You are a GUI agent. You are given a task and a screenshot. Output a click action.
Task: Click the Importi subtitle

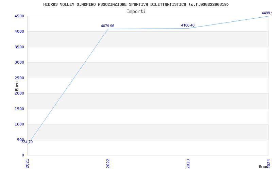coord(136,12)
